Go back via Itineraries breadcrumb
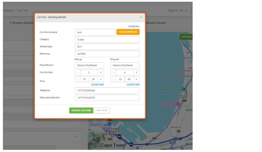The image size is (262, 152). point(9,11)
